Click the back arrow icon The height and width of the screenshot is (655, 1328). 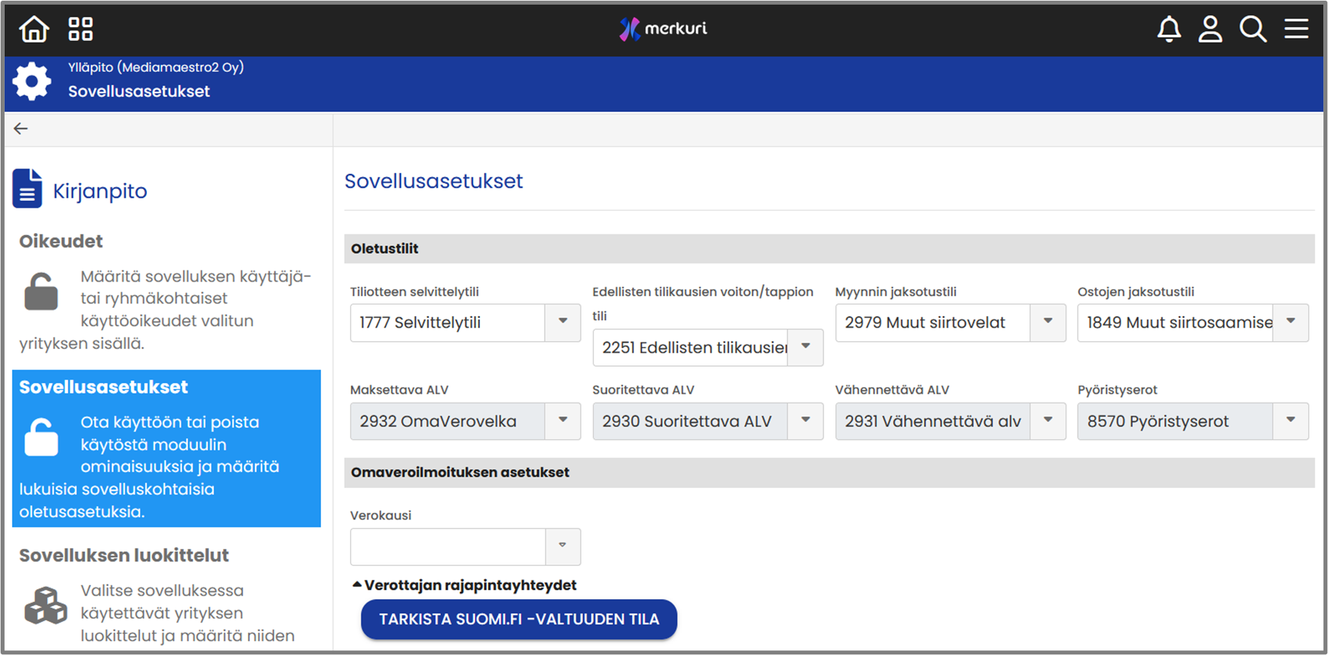point(21,129)
